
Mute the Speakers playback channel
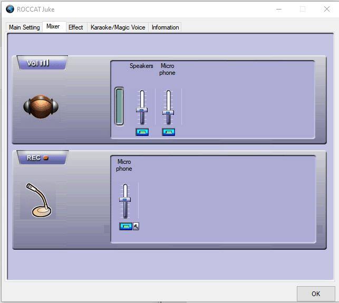142,132
